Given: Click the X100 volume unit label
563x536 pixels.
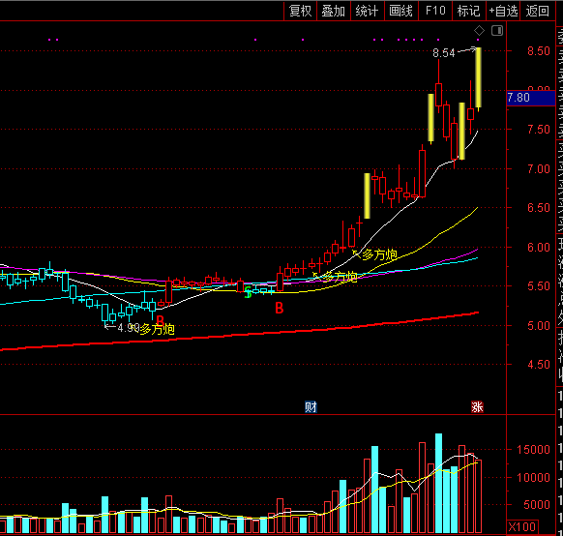Looking at the screenshot, I should 522,526.
